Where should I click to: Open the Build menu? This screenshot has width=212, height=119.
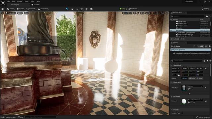[32, 1]
